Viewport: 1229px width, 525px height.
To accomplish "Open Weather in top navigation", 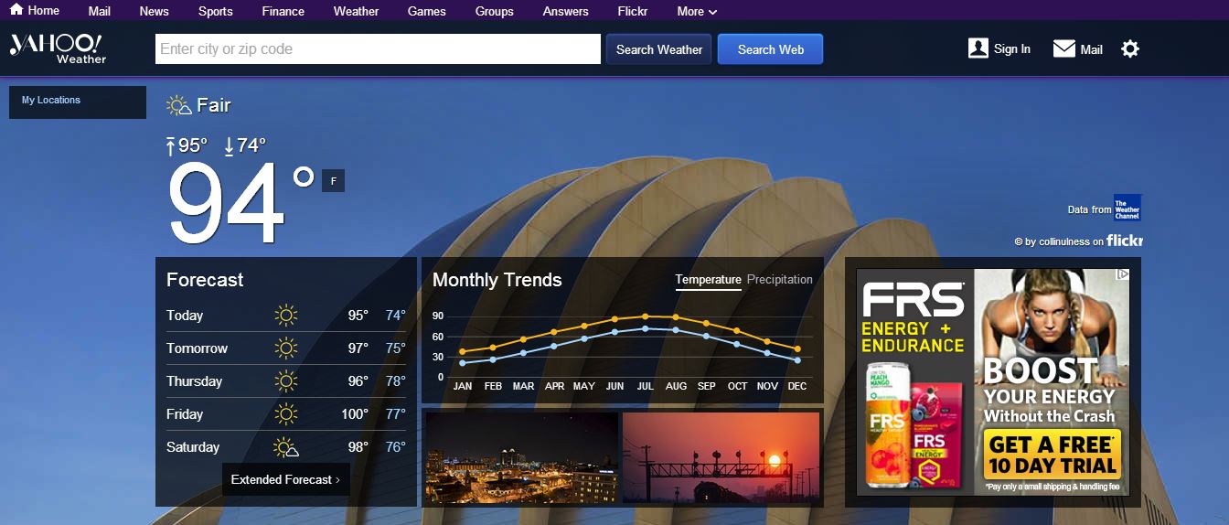I will 356,11.
